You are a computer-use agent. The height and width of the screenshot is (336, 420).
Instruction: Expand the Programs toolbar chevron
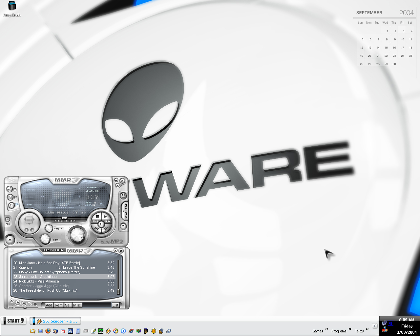tap(350, 329)
